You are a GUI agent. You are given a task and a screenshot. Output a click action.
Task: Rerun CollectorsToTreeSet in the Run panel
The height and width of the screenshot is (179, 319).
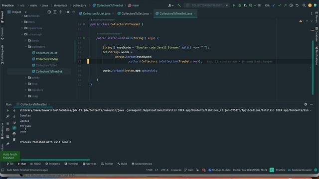coord(8,110)
